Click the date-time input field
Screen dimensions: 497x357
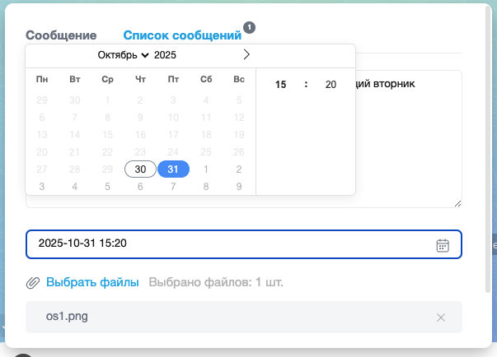(x=231, y=244)
